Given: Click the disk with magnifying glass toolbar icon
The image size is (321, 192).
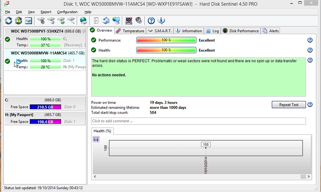Looking at the screenshot, I should pyautogui.click(x=71, y=21).
